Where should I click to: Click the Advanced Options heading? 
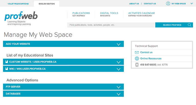(x=22, y=80)
